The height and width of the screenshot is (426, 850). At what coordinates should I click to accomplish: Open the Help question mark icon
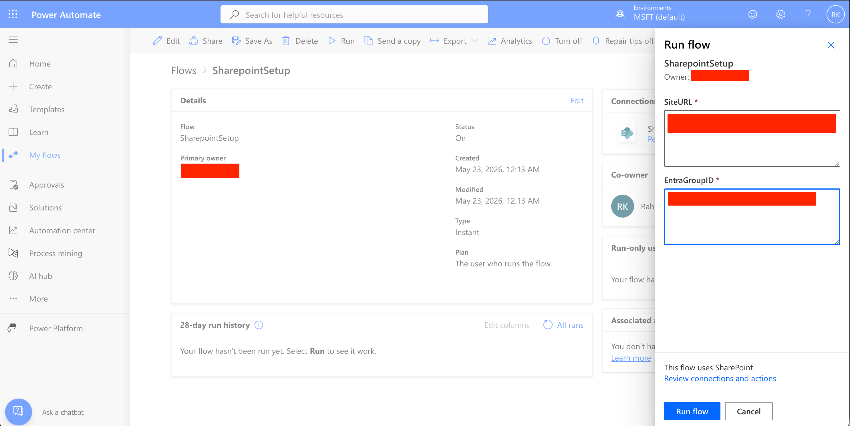(808, 15)
